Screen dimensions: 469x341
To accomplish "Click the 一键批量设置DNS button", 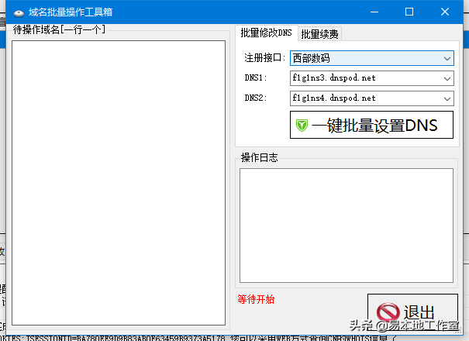I will (371, 125).
